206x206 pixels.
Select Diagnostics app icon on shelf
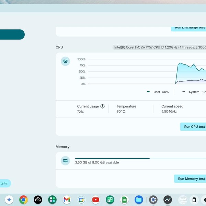[168, 199]
